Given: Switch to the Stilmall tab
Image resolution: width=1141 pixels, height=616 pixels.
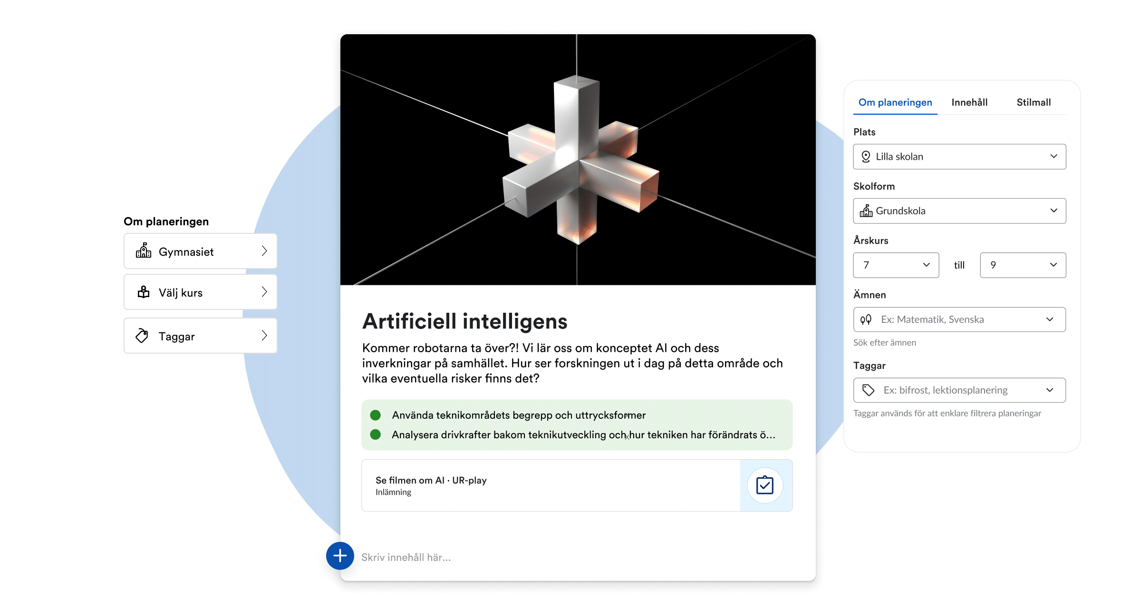Looking at the screenshot, I should coord(1034,102).
